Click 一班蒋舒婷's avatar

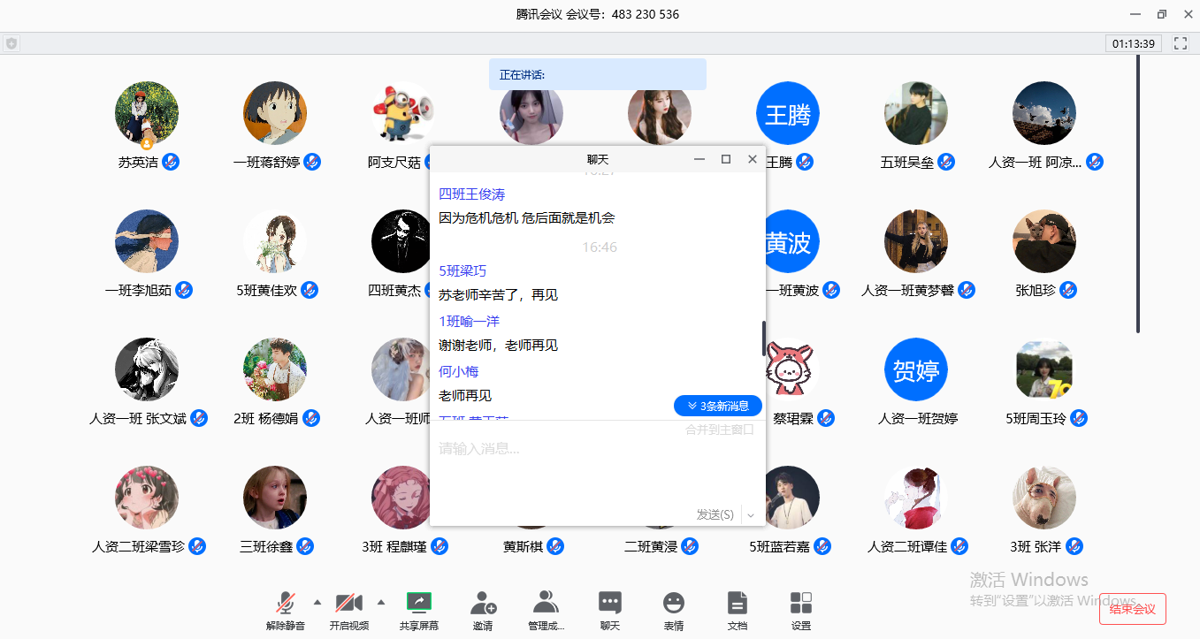[275, 113]
